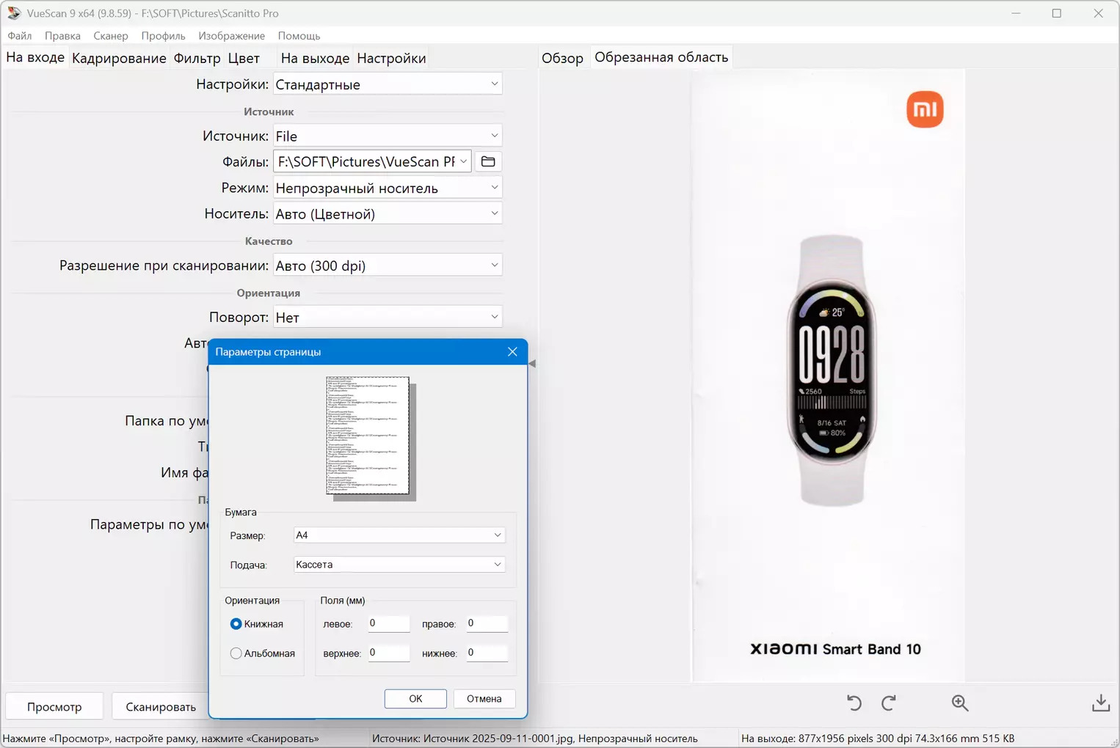This screenshot has height=748, width=1120.
Task: Open the Режим dropdown
Action: tap(388, 188)
